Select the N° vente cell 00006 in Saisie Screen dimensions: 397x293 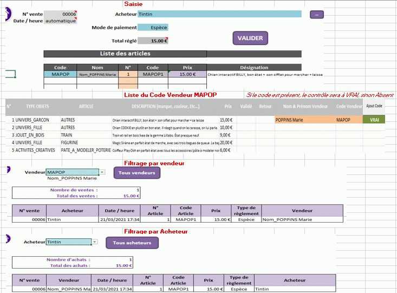click(x=60, y=14)
